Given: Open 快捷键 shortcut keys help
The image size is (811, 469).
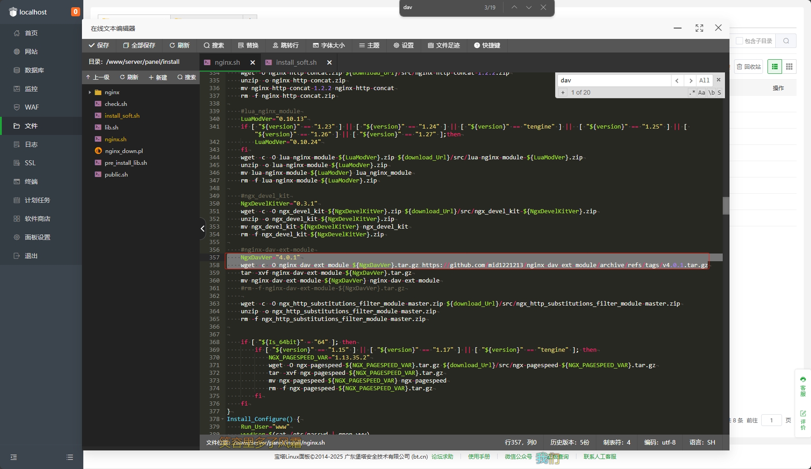Looking at the screenshot, I should pos(487,45).
